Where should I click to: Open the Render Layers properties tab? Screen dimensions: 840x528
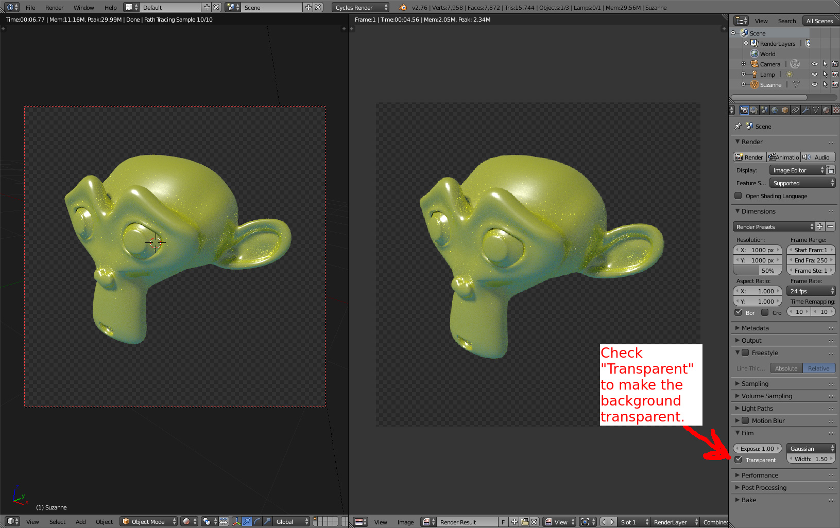coord(754,110)
